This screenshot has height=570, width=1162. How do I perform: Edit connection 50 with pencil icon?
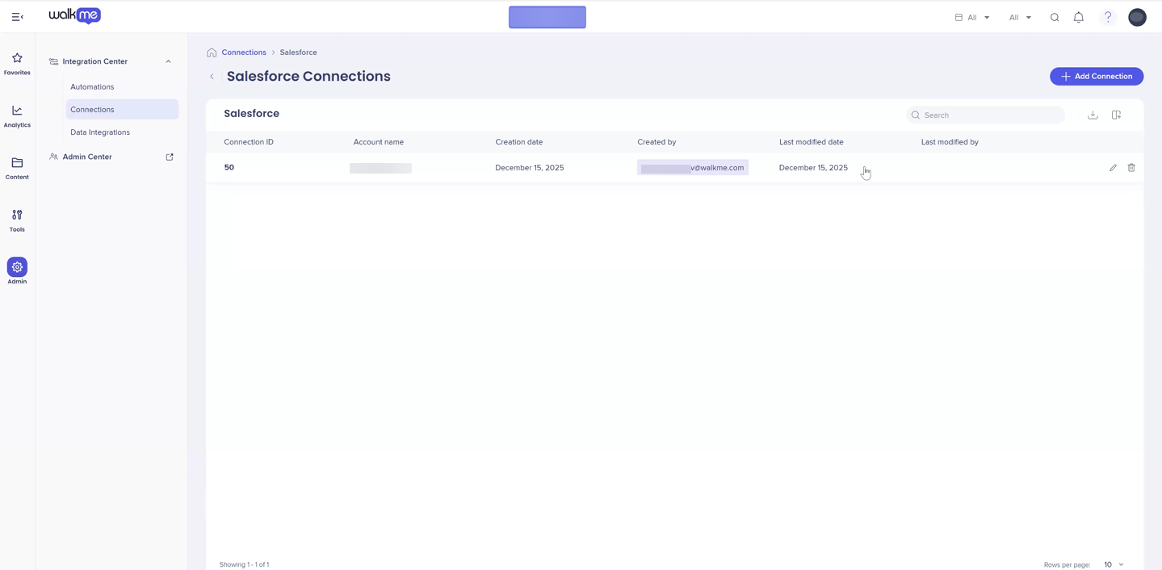1113,168
